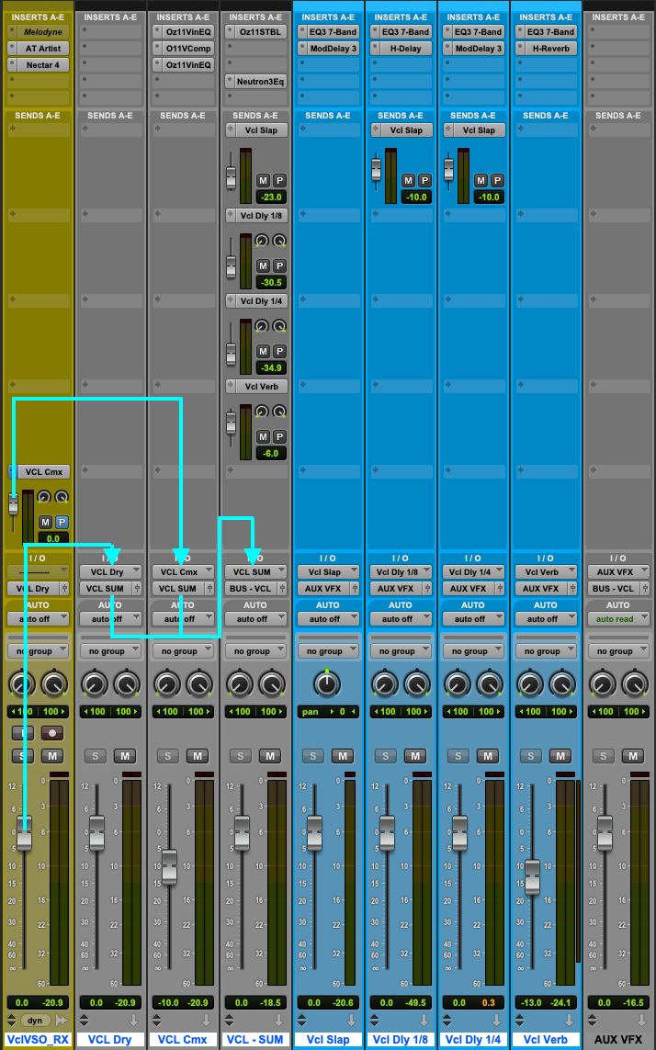Click the VCL Cmx send selector on VclVSO_RX
This screenshot has width=656, height=1050.
coord(43,472)
